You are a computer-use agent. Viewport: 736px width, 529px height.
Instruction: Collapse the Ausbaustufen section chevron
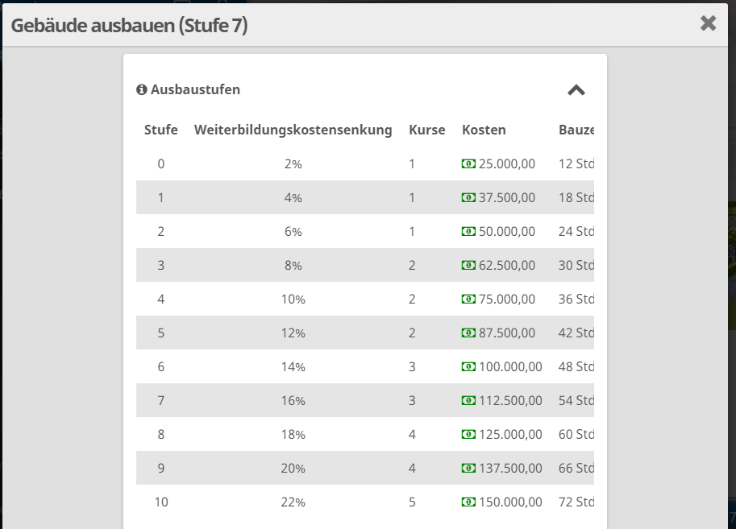576,90
